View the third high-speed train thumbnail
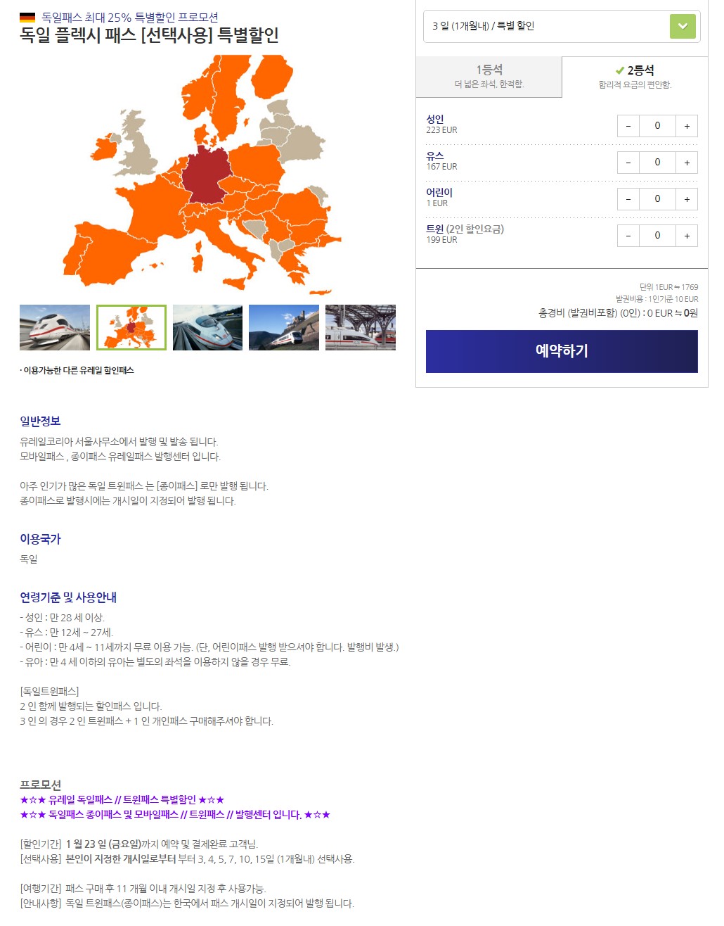The image size is (724, 926). pos(207,327)
